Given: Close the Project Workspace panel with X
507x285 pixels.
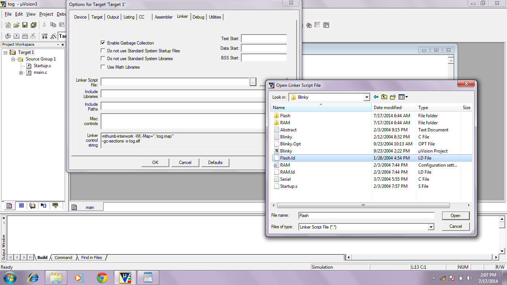Looking at the screenshot, I should pyautogui.click(x=63, y=45).
